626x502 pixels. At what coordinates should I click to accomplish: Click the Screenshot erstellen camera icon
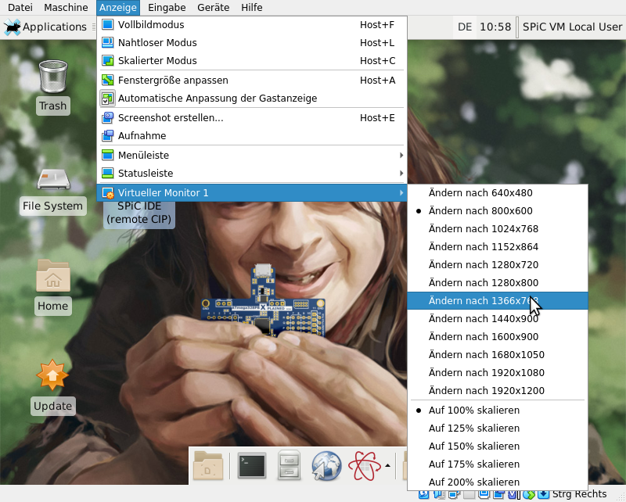pos(108,118)
